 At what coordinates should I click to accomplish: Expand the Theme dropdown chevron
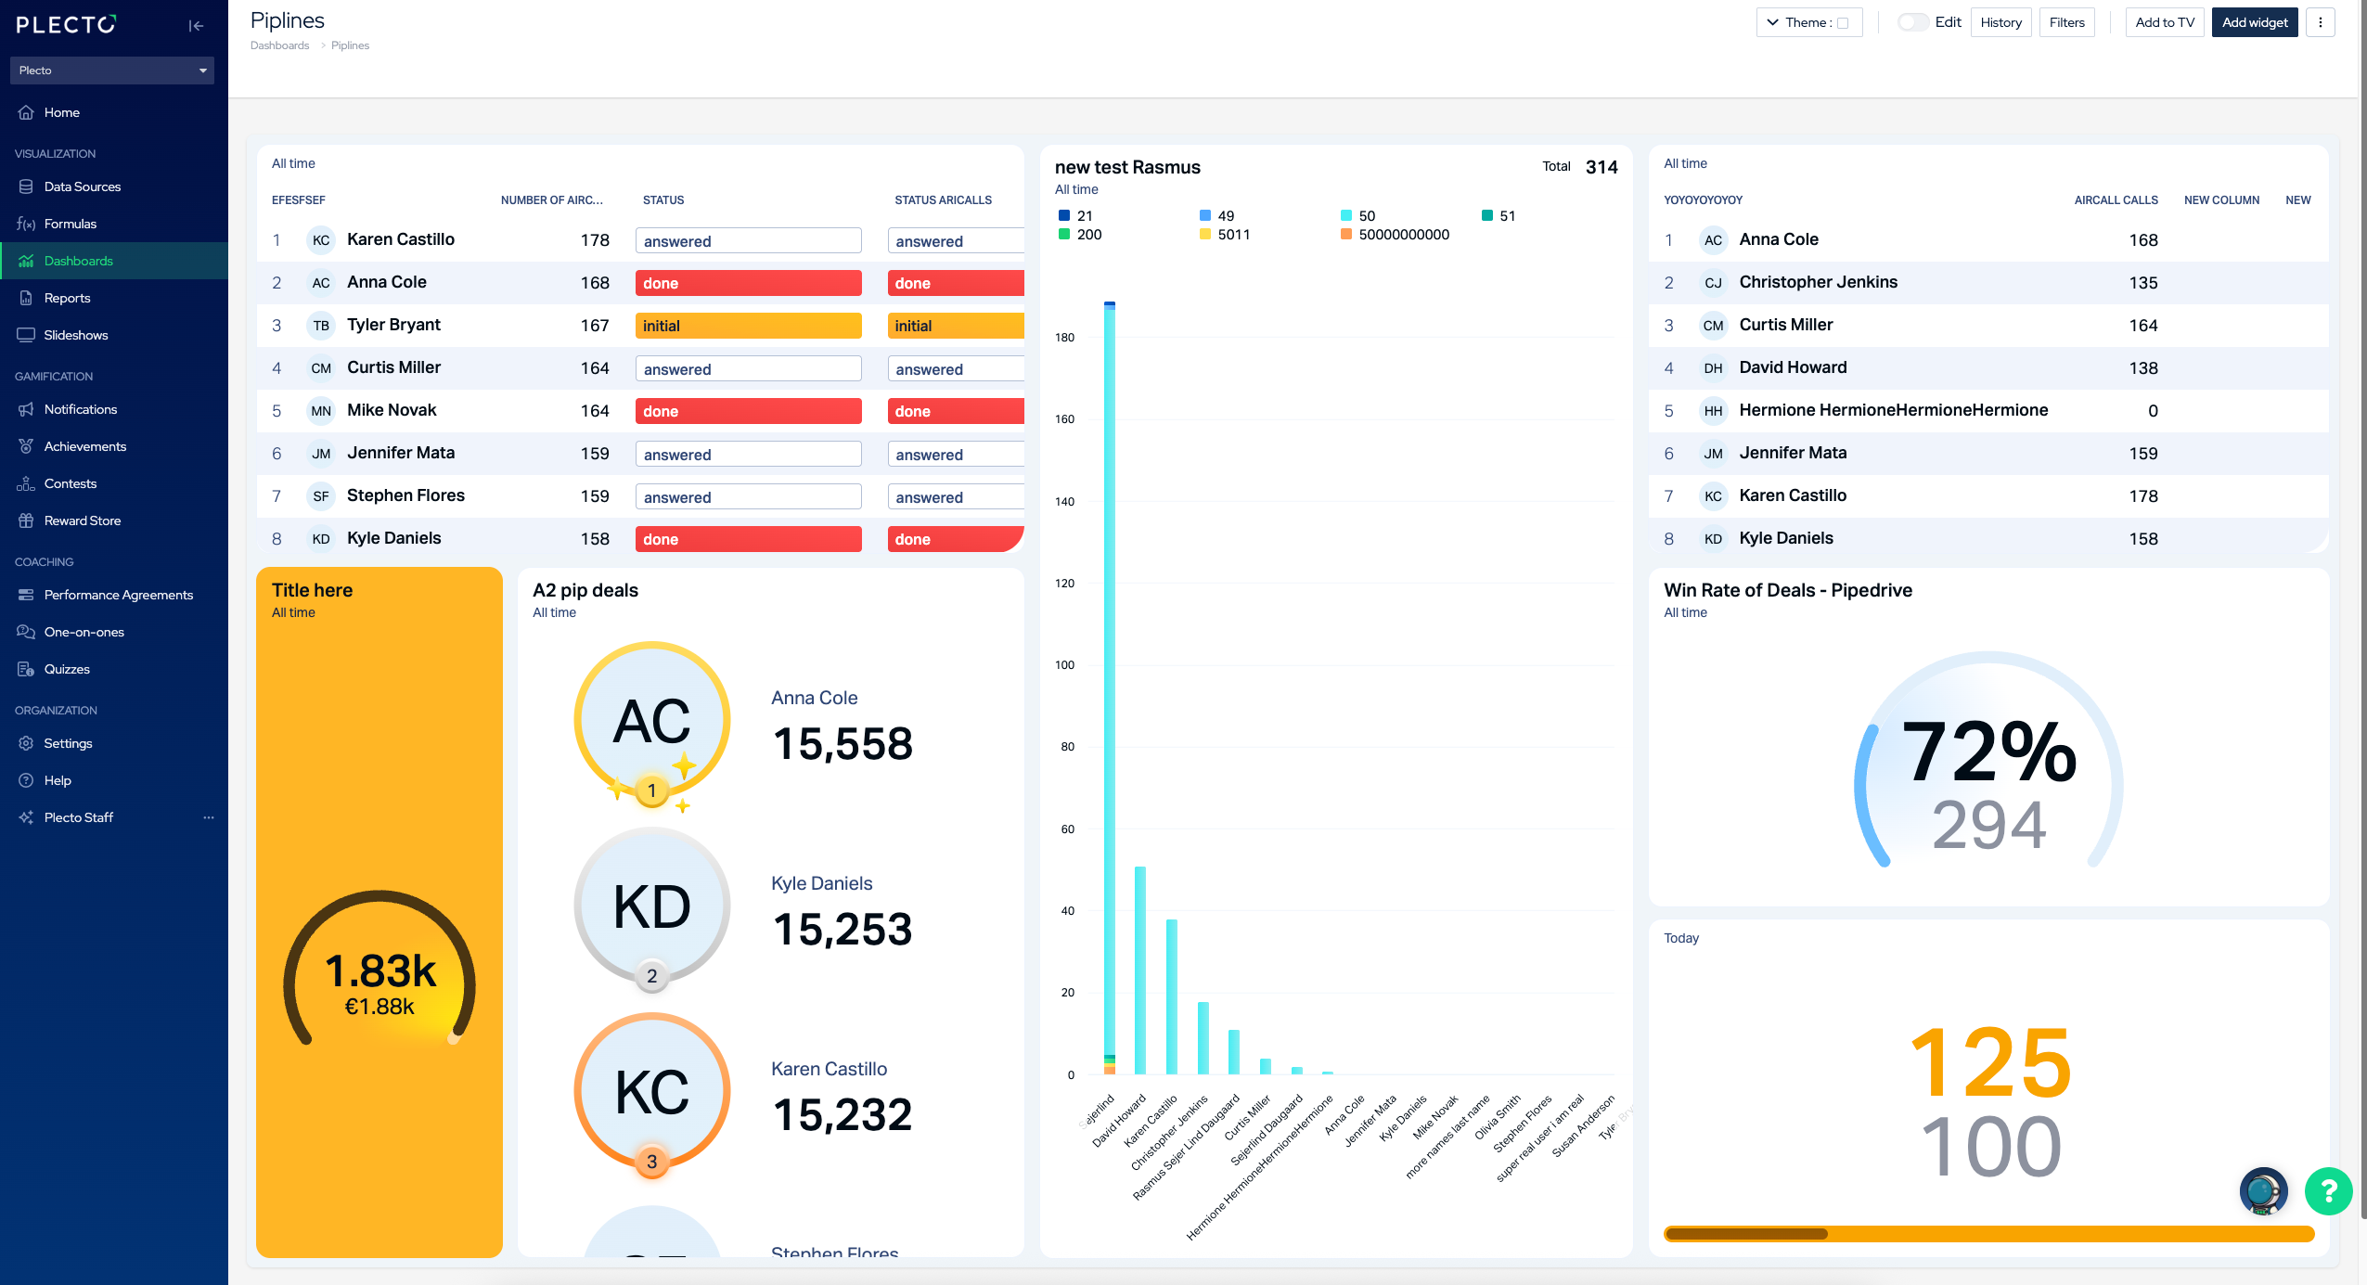[x=1772, y=22]
